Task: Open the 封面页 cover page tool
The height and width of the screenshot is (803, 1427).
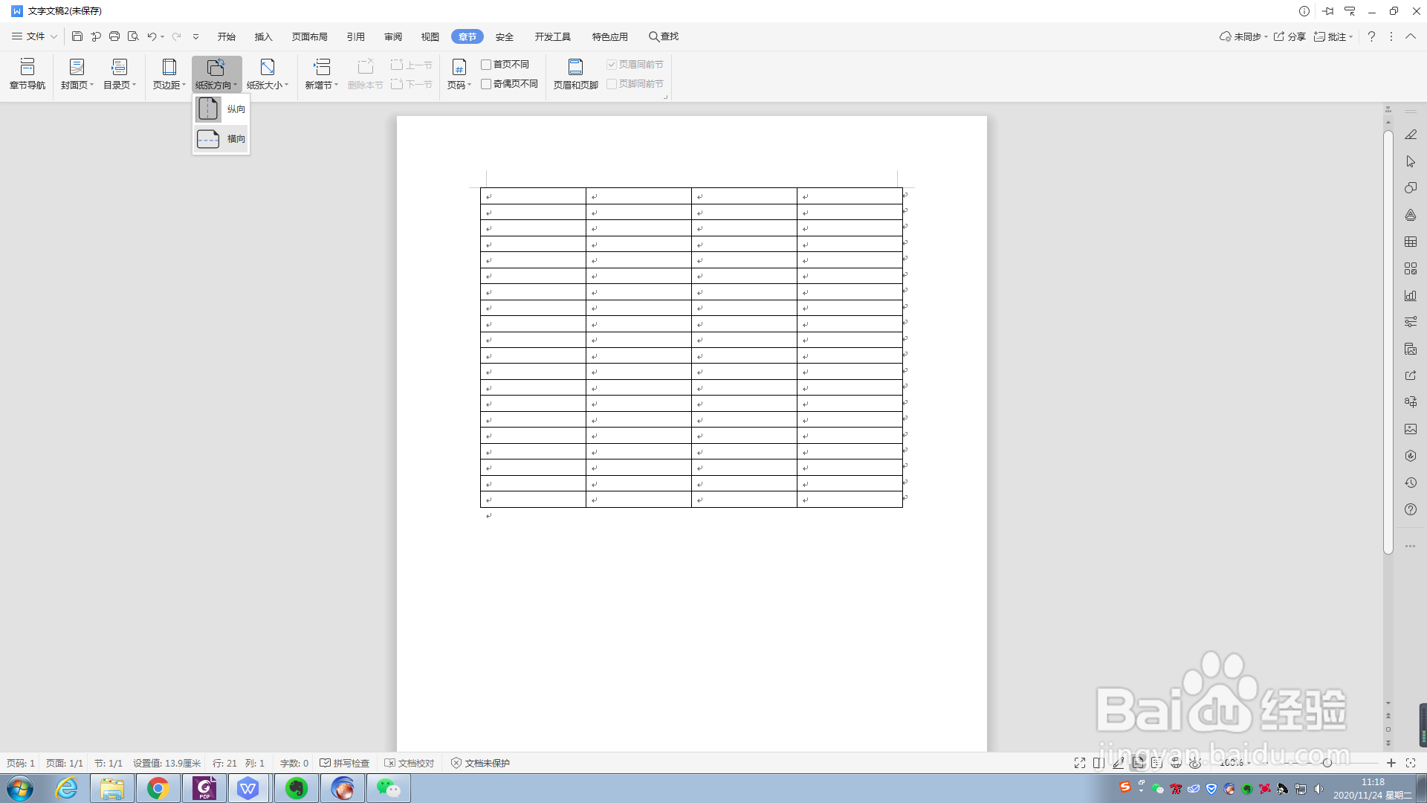Action: pyautogui.click(x=77, y=73)
